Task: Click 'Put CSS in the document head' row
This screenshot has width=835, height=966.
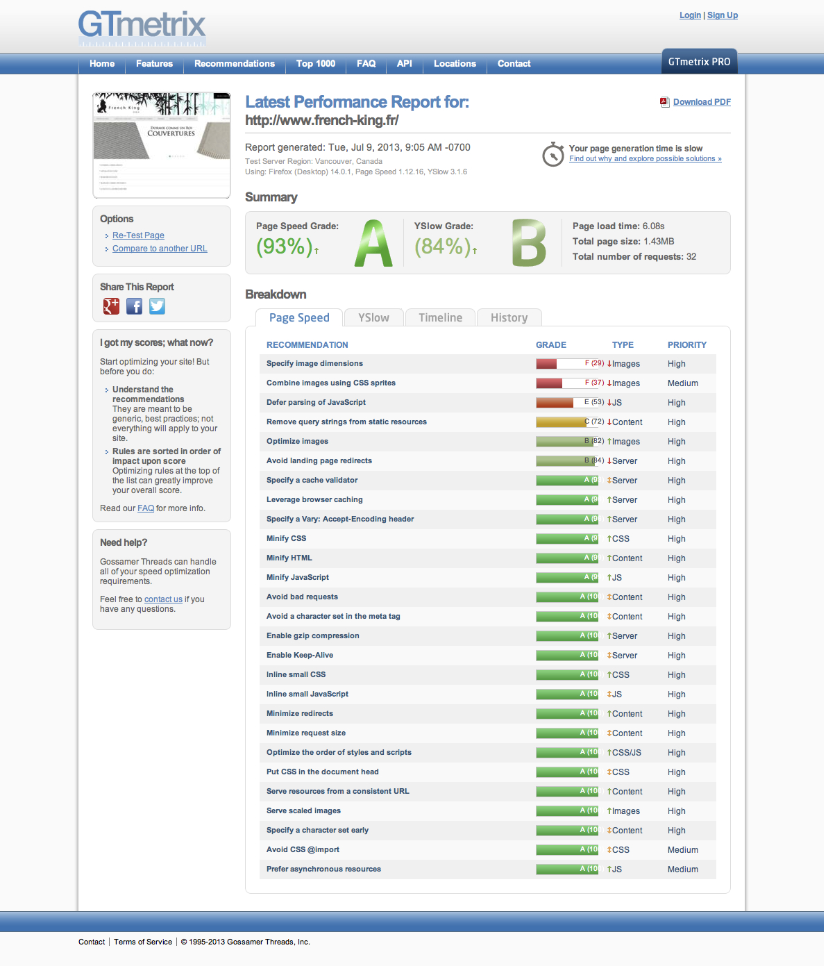Action: pyautogui.click(x=488, y=772)
